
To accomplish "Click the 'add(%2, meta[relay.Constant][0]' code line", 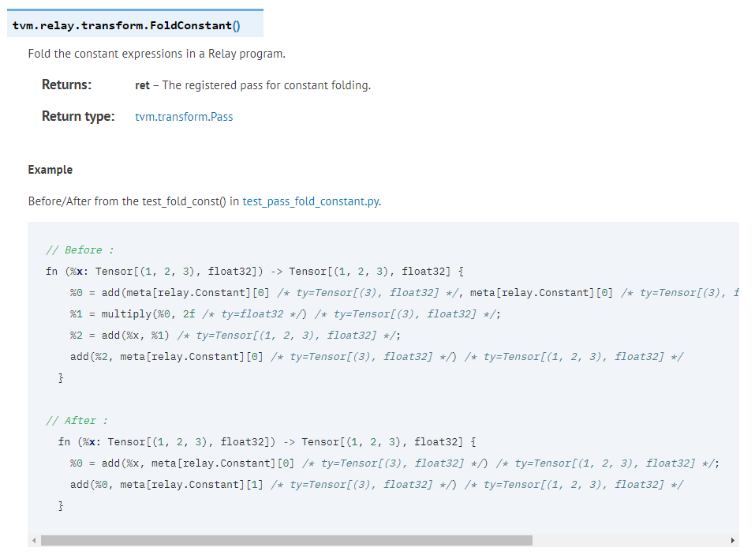I will (x=376, y=357).
